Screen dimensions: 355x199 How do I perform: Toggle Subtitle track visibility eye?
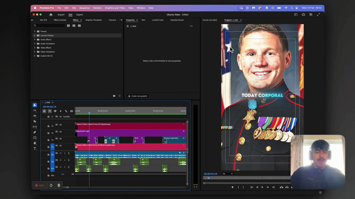coord(60,117)
